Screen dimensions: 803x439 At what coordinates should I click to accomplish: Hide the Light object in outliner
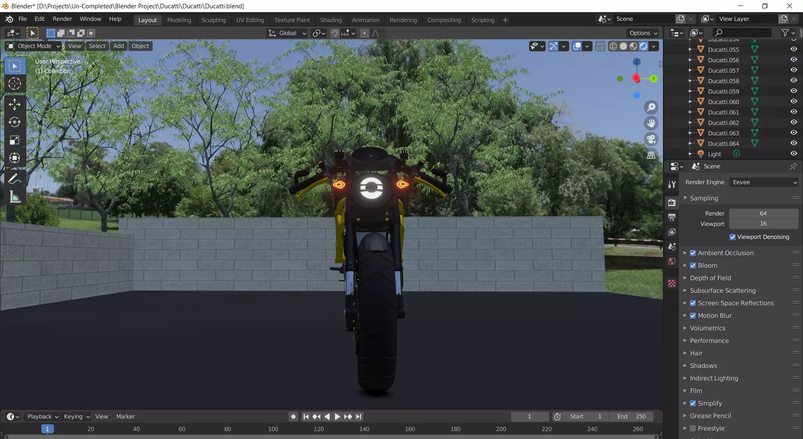click(793, 154)
